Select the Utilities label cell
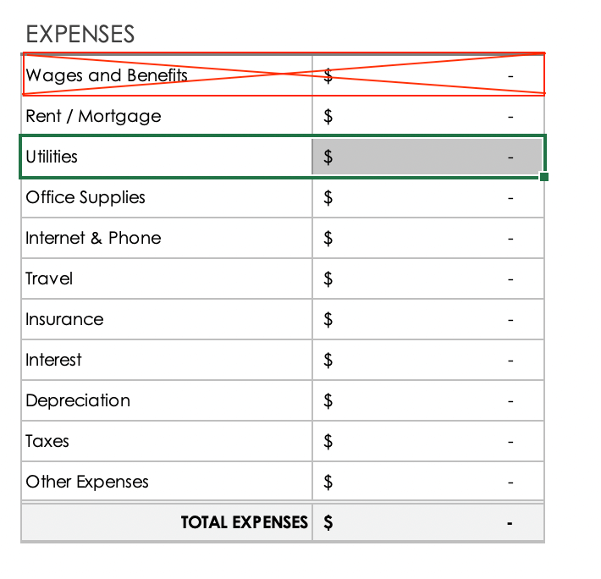 (x=167, y=157)
